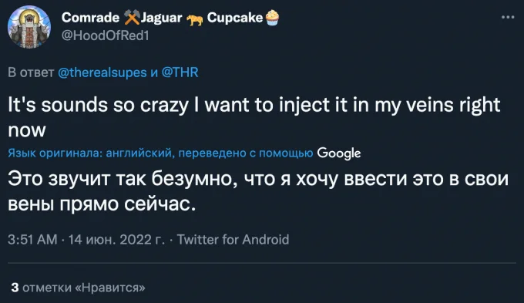Click the HoodOfRed1 profile avatar picture
The image size is (524, 303).
pos(29,27)
